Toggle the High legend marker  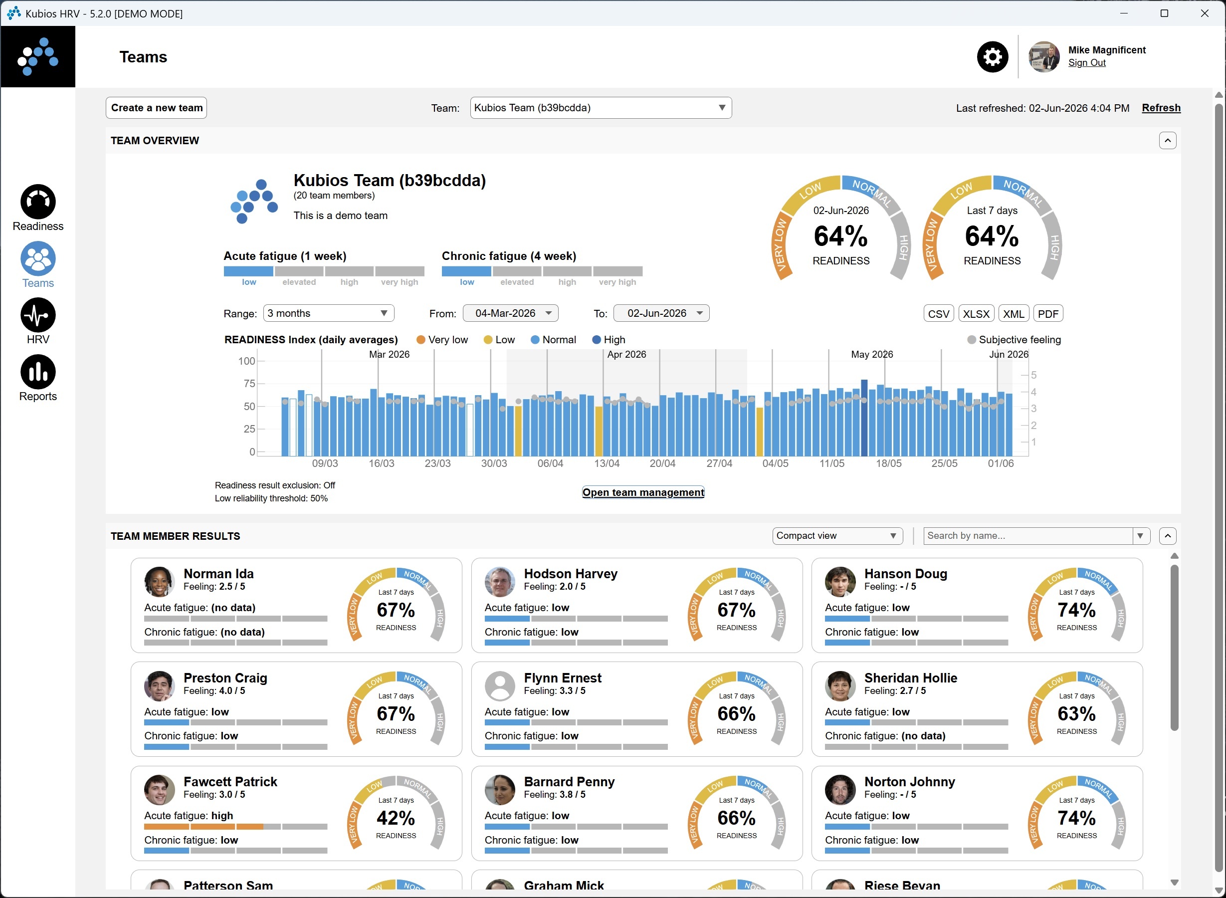596,340
